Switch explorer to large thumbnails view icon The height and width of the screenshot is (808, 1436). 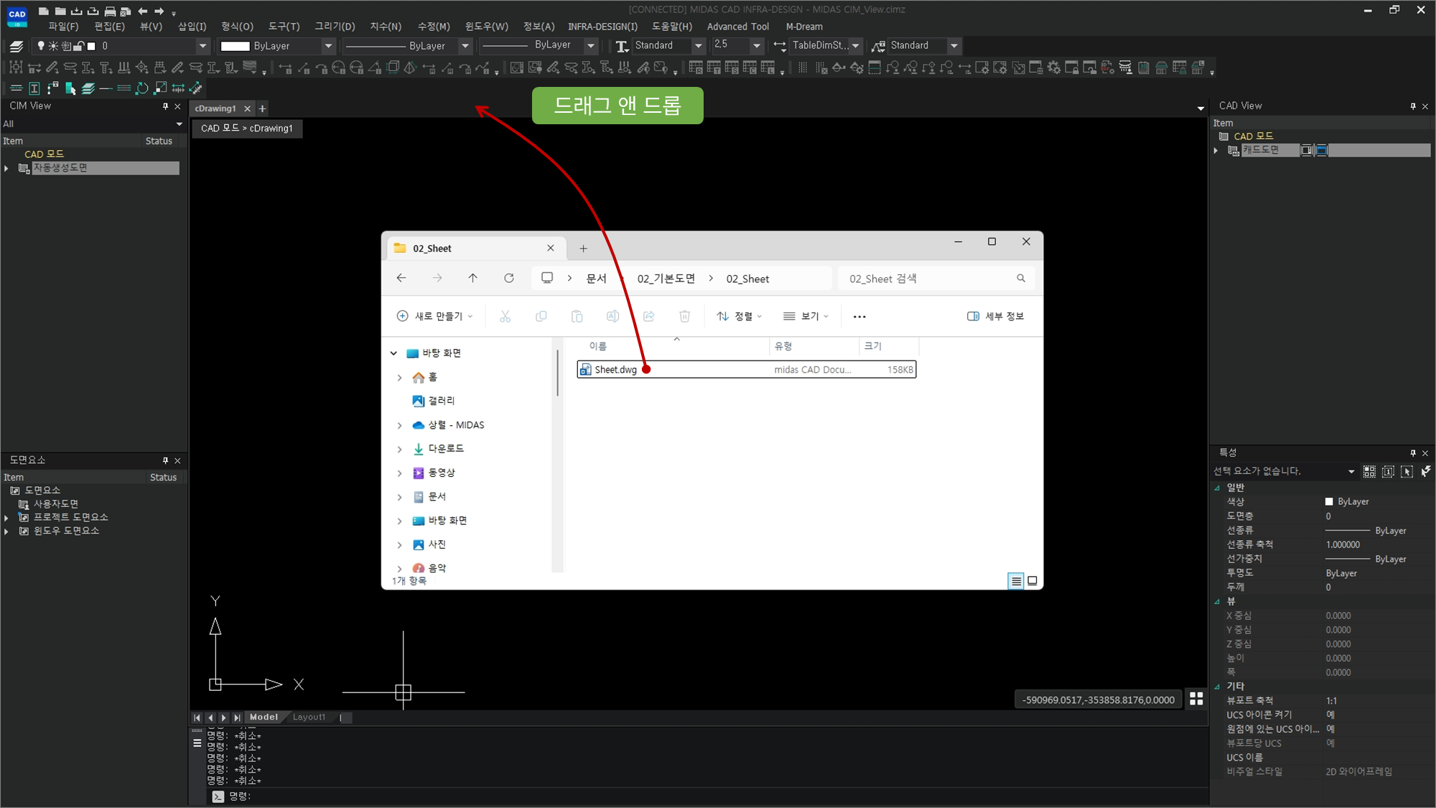pos(1032,581)
